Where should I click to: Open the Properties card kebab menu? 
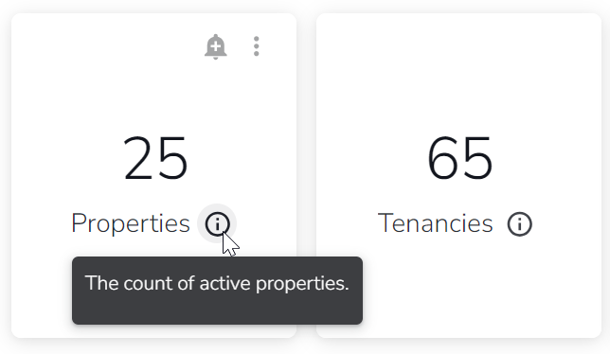pyautogui.click(x=256, y=46)
